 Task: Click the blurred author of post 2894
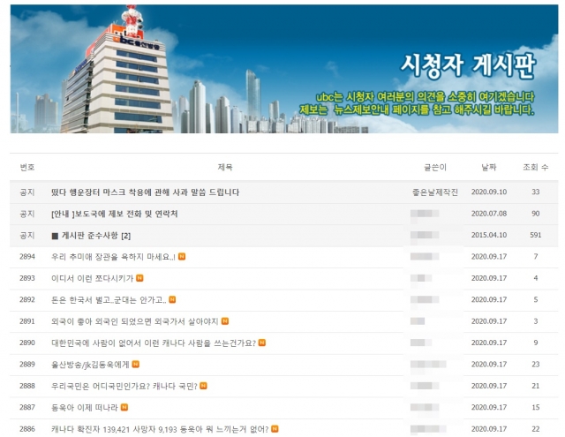(x=425, y=257)
